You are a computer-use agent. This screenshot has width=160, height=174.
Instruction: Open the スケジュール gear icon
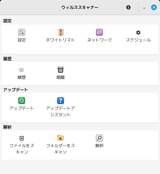(138, 33)
